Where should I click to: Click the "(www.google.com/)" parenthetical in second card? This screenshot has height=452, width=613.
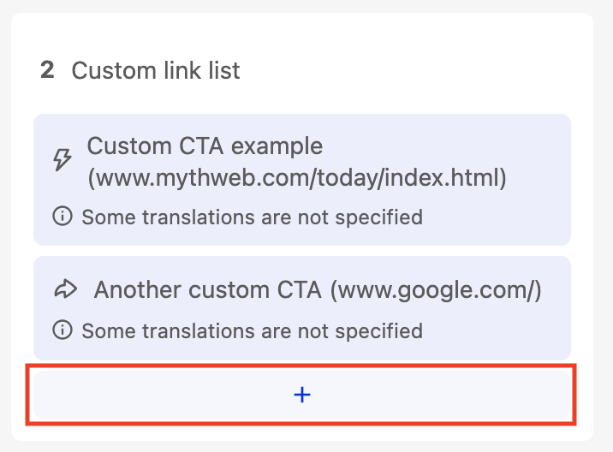(x=437, y=290)
